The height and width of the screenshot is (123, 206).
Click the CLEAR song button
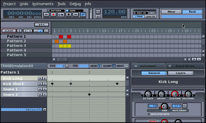coord(9,31)
